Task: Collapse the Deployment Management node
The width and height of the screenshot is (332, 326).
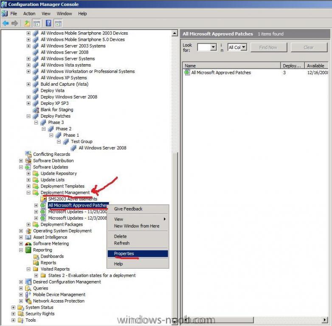Action: click(28, 192)
